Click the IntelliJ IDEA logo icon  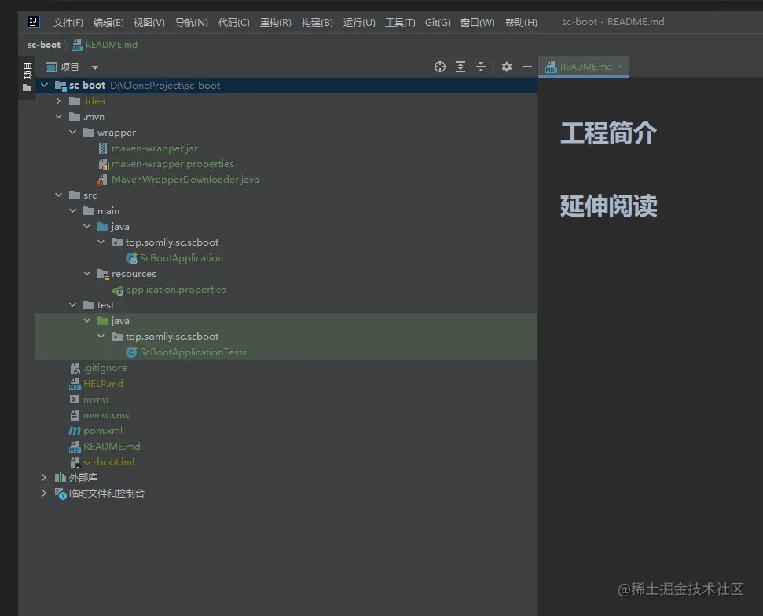(x=33, y=22)
